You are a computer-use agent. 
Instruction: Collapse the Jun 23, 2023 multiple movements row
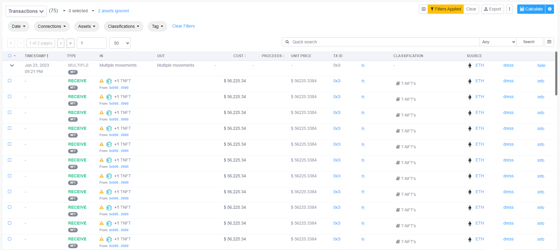tap(12, 65)
